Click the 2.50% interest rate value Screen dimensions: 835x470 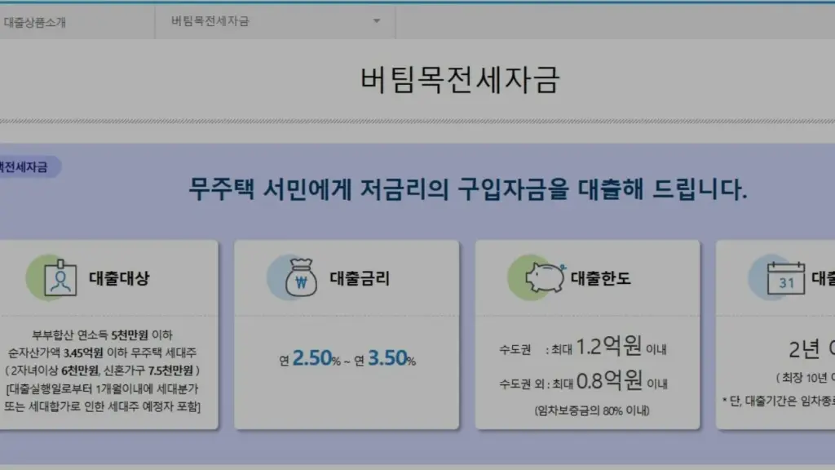tap(316, 358)
